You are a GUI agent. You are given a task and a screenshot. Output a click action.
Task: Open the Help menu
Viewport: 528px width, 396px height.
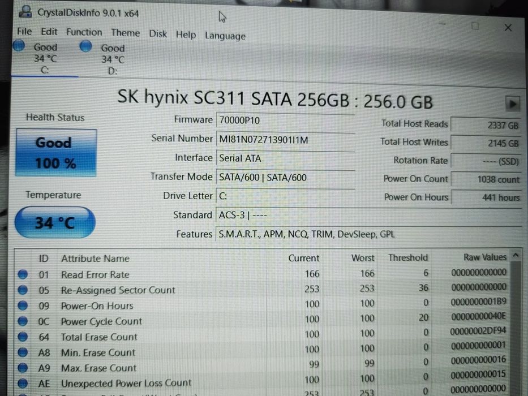tap(186, 35)
